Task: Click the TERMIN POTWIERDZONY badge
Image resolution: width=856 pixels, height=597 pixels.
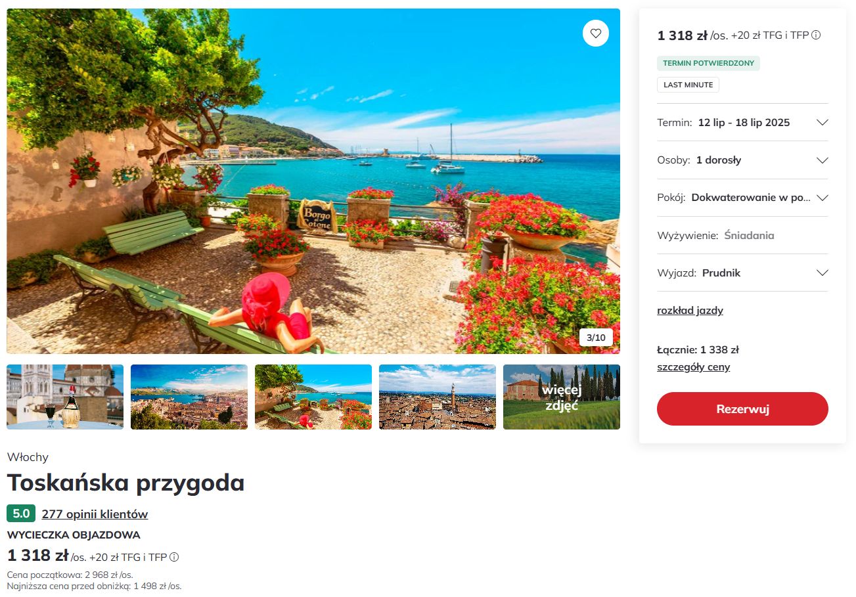Action: click(x=708, y=64)
